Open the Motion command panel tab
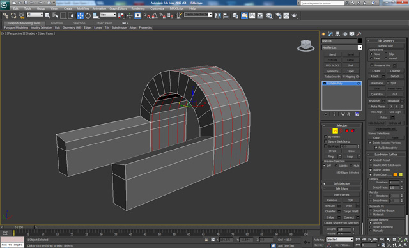This screenshot has width=409, height=248. tap(345, 34)
